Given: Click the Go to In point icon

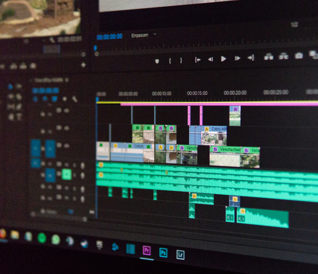Looking at the screenshot, I should point(198,60).
